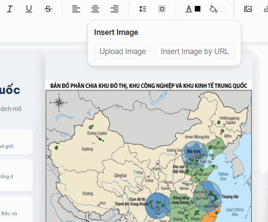Click the 'Yellow Sea' label

223,176
